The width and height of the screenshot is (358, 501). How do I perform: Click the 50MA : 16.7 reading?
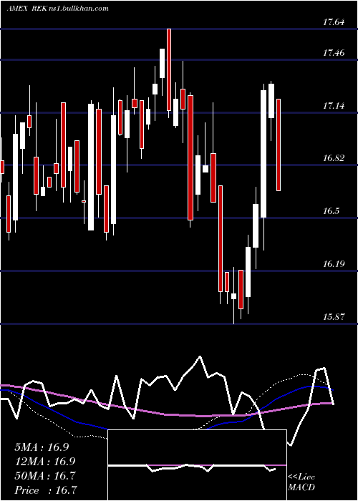(x=44, y=476)
